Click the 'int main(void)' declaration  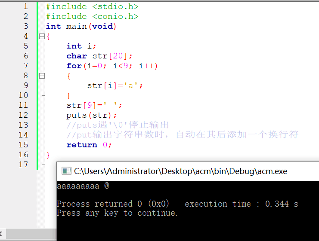click(x=81, y=26)
